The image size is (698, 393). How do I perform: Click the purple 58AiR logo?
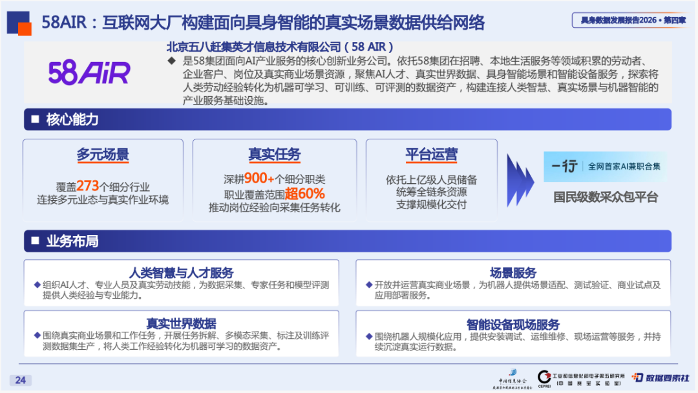point(89,72)
